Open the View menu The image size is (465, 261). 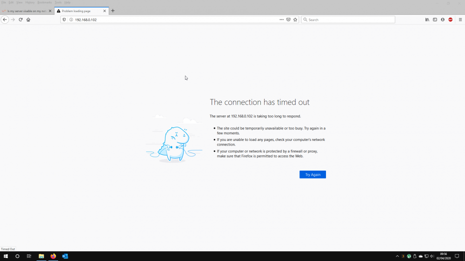pos(19,2)
